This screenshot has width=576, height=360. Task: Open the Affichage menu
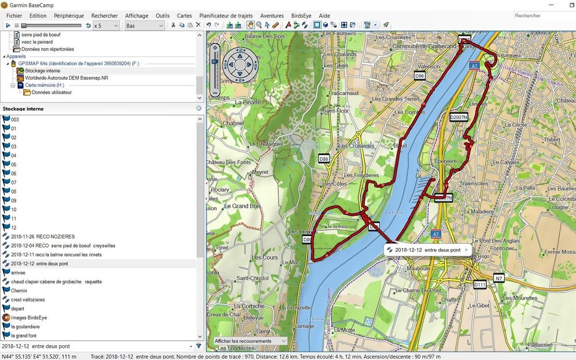(137, 16)
